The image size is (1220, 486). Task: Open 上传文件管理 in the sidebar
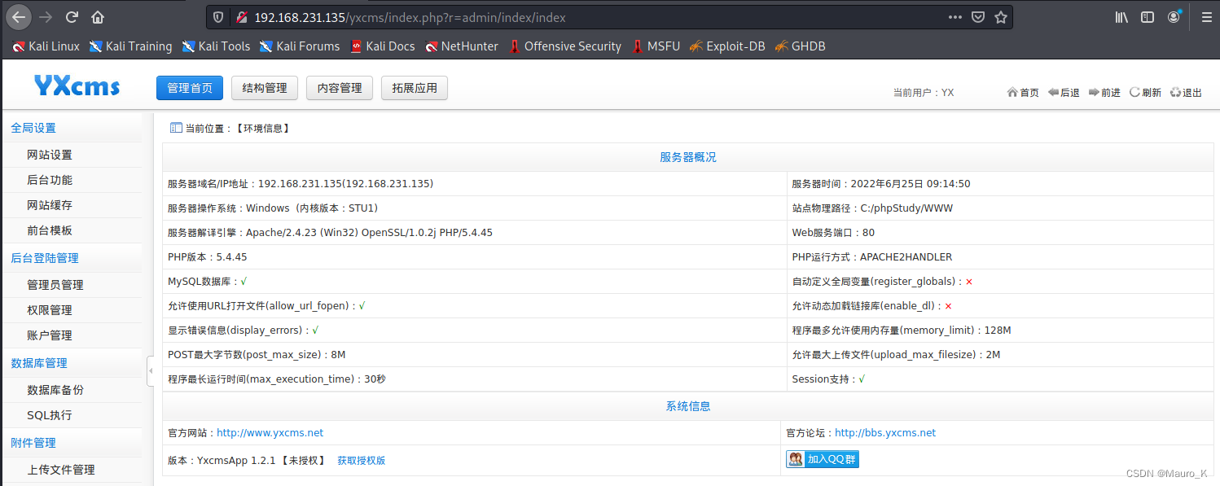pos(61,470)
